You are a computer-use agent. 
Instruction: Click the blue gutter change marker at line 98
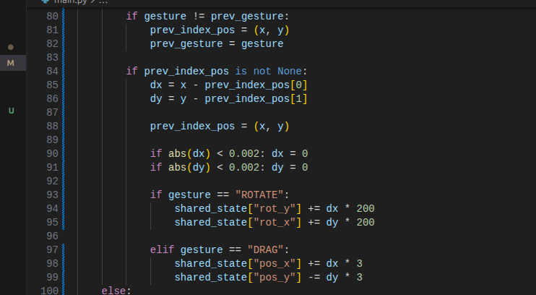(64, 264)
